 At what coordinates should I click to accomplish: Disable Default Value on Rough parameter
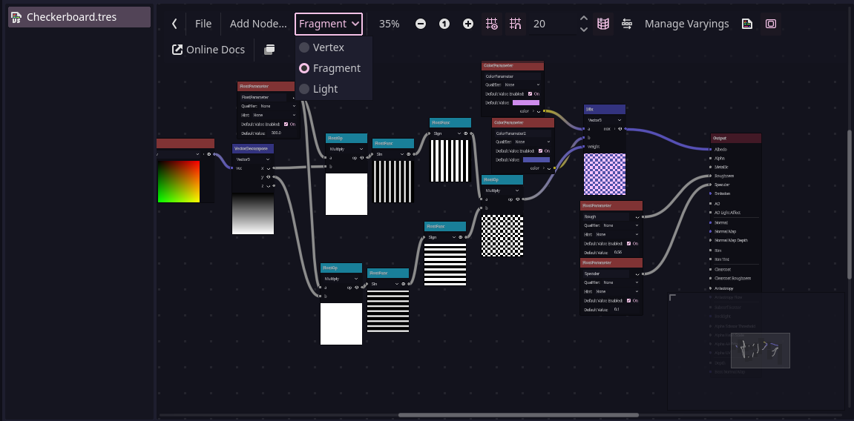click(630, 243)
